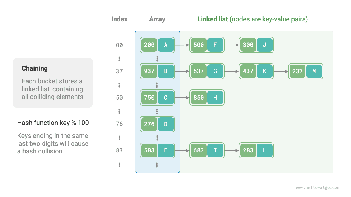Click the index label 83
Image resolution: width=351 pixels, height=197 pixels.
[119, 150]
